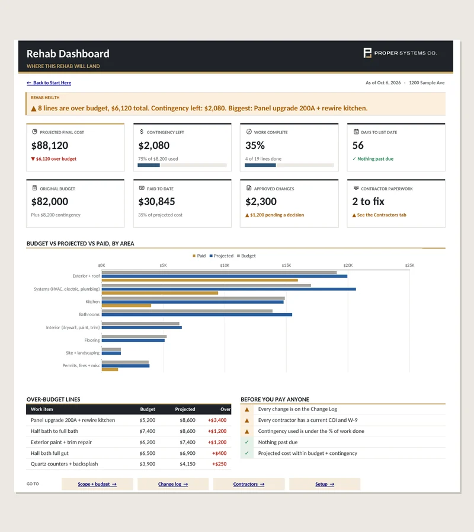Click the green check beside Nothing past due card
Image resolution: width=474 pixels, height=532 pixels.
[354, 159]
